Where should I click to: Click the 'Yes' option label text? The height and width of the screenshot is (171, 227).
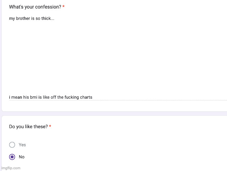click(x=22, y=145)
